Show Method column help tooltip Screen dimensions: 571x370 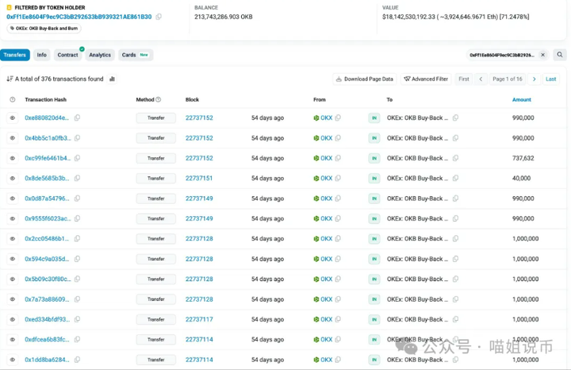[158, 99]
